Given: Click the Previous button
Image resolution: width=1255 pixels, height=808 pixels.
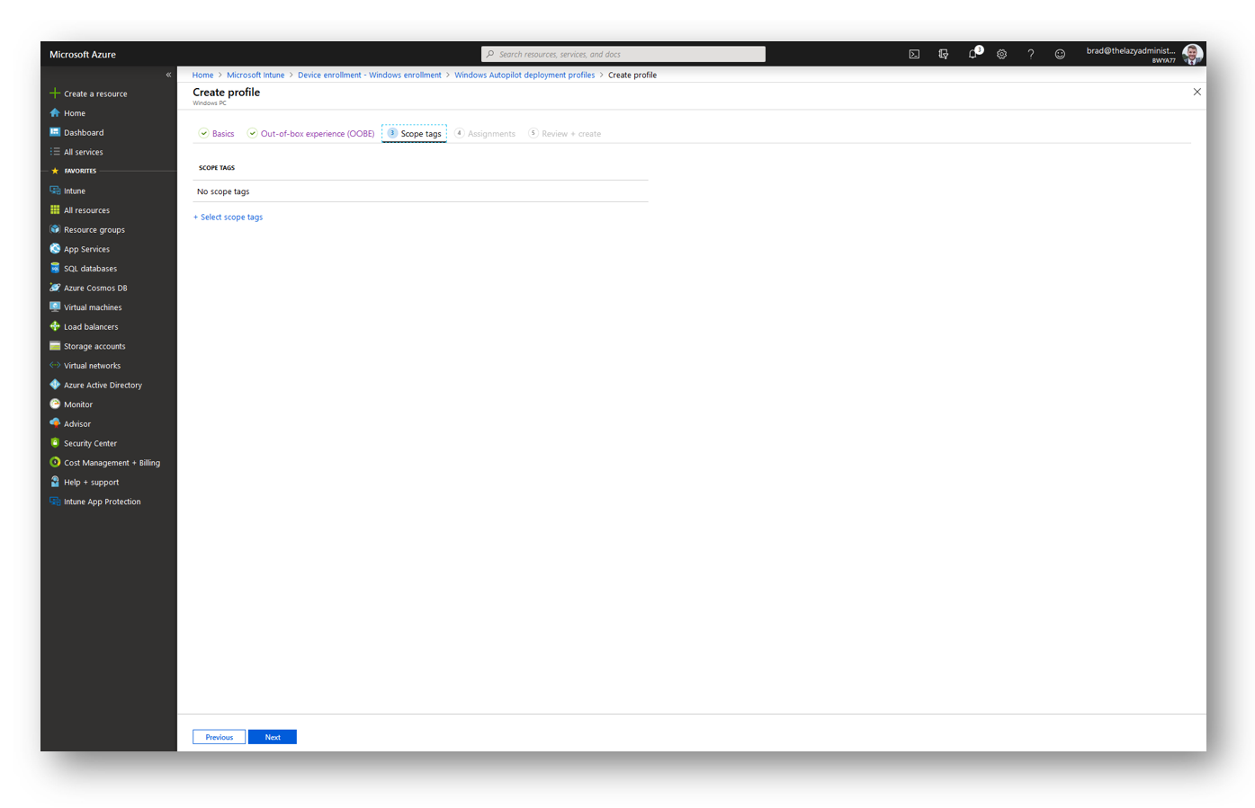Looking at the screenshot, I should pyautogui.click(x=219, y=737).
